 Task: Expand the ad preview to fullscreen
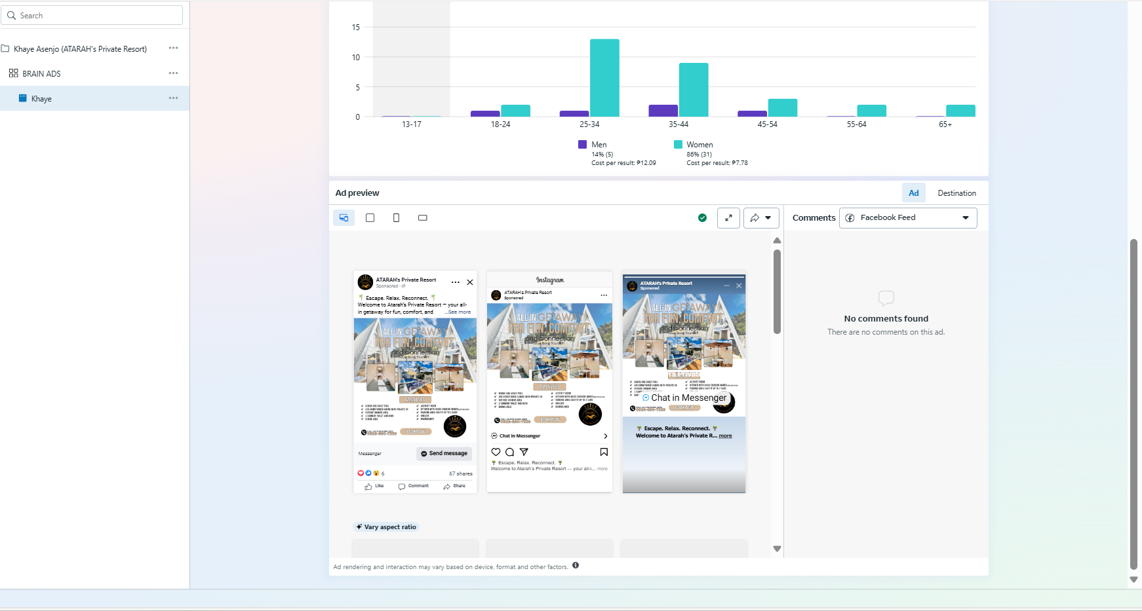click(x=728, y=218)
